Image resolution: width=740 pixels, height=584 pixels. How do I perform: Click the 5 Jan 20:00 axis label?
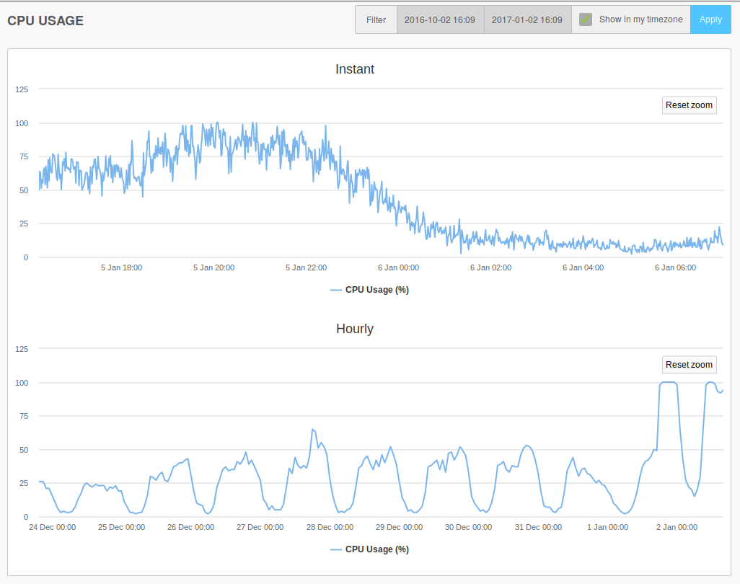pyautogui.click(x=213, y=267)
